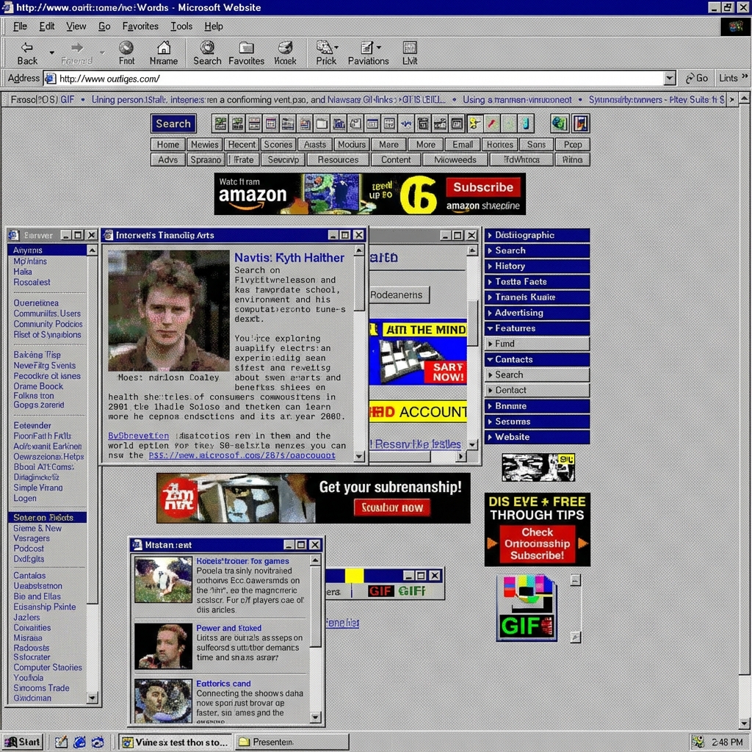The height and width of the screenshot is (752, 752).
Task: Open the Search toolbar icon
Action: point(207,51)
